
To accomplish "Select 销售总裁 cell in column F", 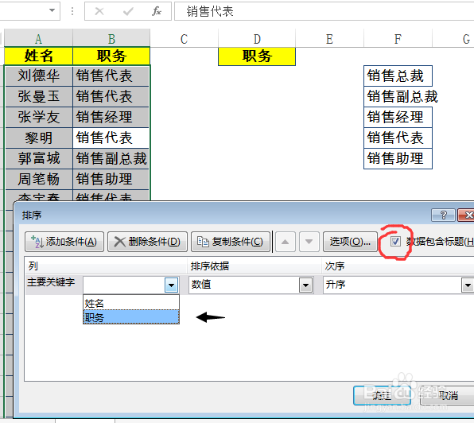I will (398, 76).
